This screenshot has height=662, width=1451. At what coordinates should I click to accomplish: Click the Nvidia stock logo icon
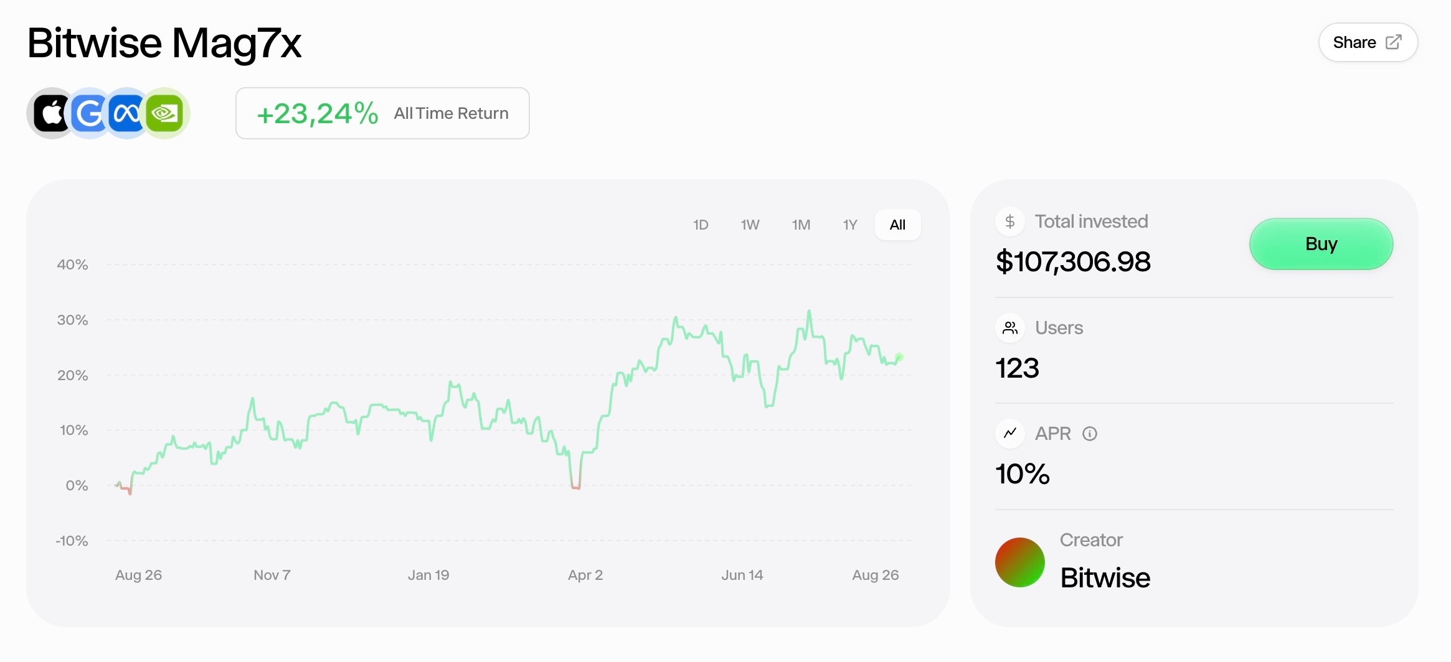point(164,113)
